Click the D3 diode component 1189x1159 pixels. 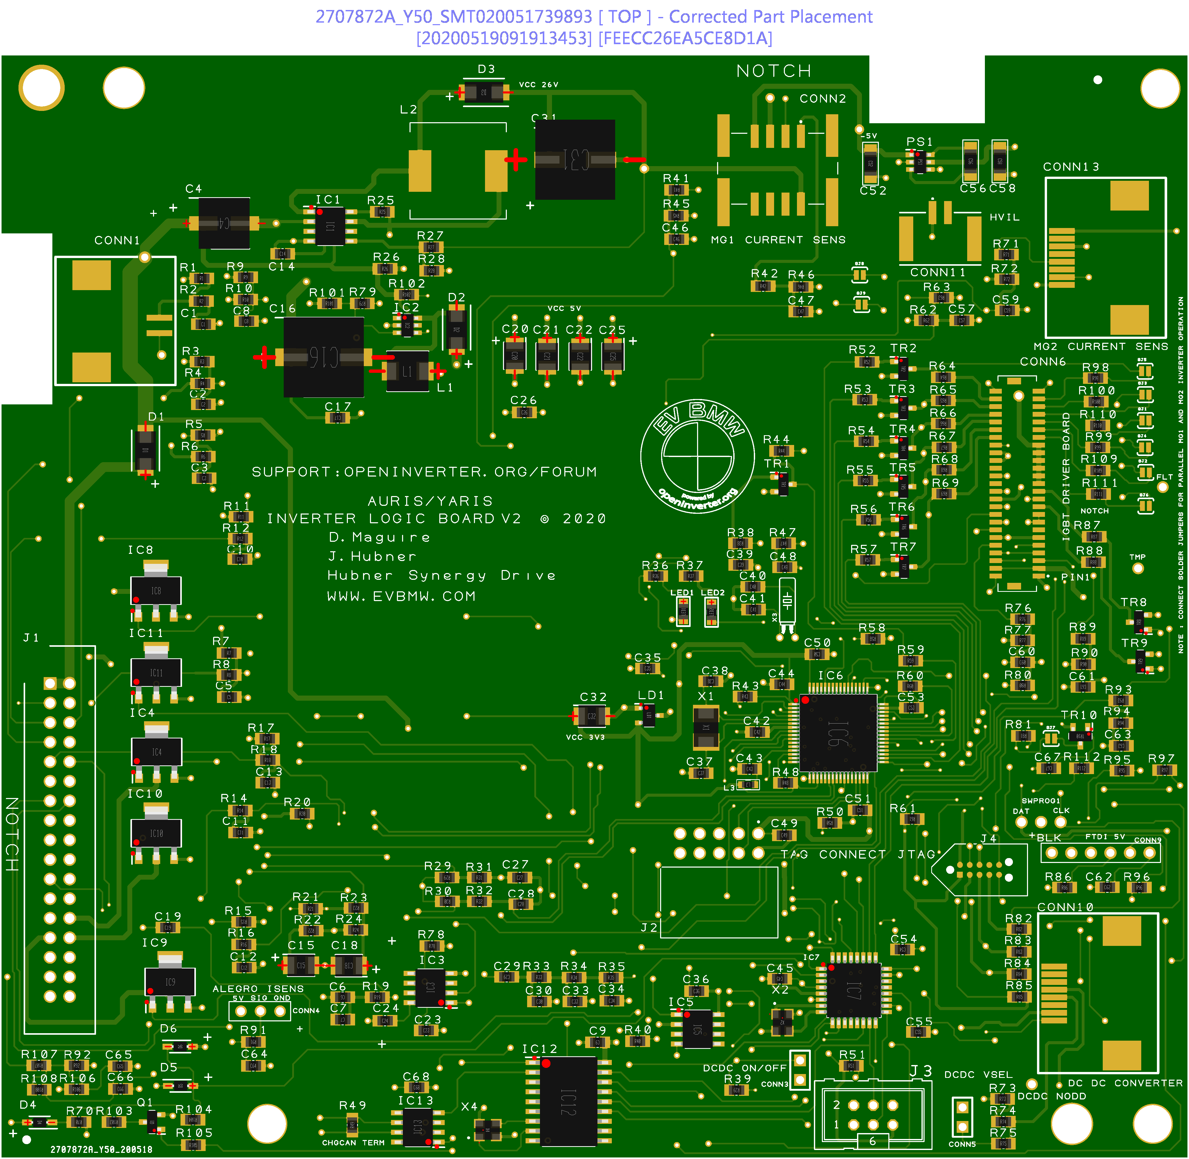pos(484,92)
